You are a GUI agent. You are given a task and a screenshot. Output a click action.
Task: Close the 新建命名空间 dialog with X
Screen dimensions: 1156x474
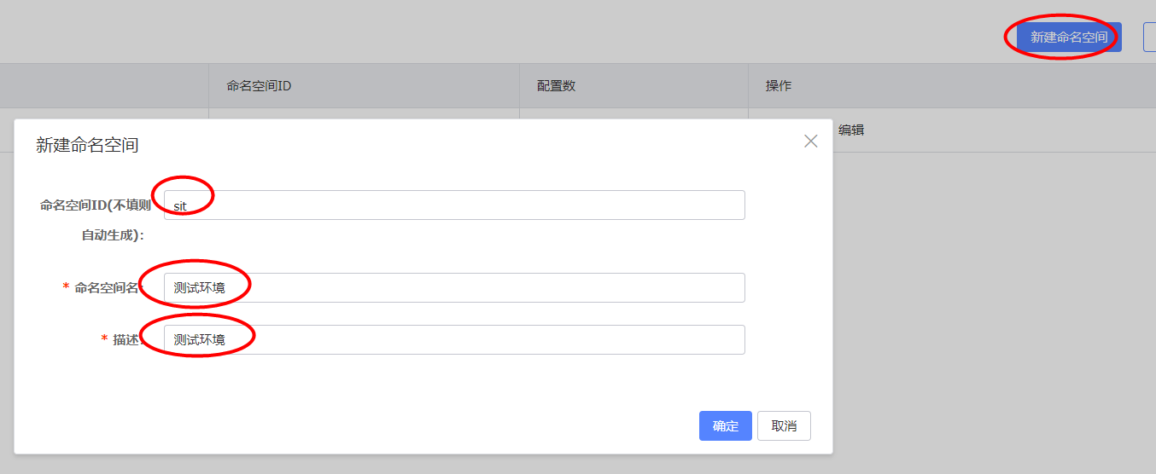coord(810,142)
